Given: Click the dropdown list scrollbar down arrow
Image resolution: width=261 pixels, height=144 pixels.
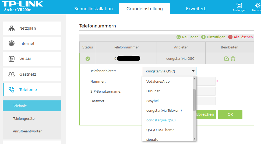Looking at the screenshot, I should [x=195, y=139].
